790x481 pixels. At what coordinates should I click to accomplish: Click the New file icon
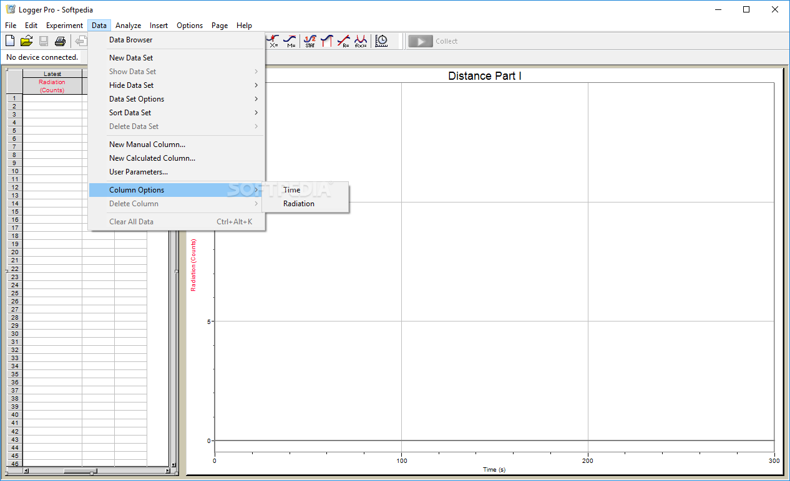tap(10, 41)
